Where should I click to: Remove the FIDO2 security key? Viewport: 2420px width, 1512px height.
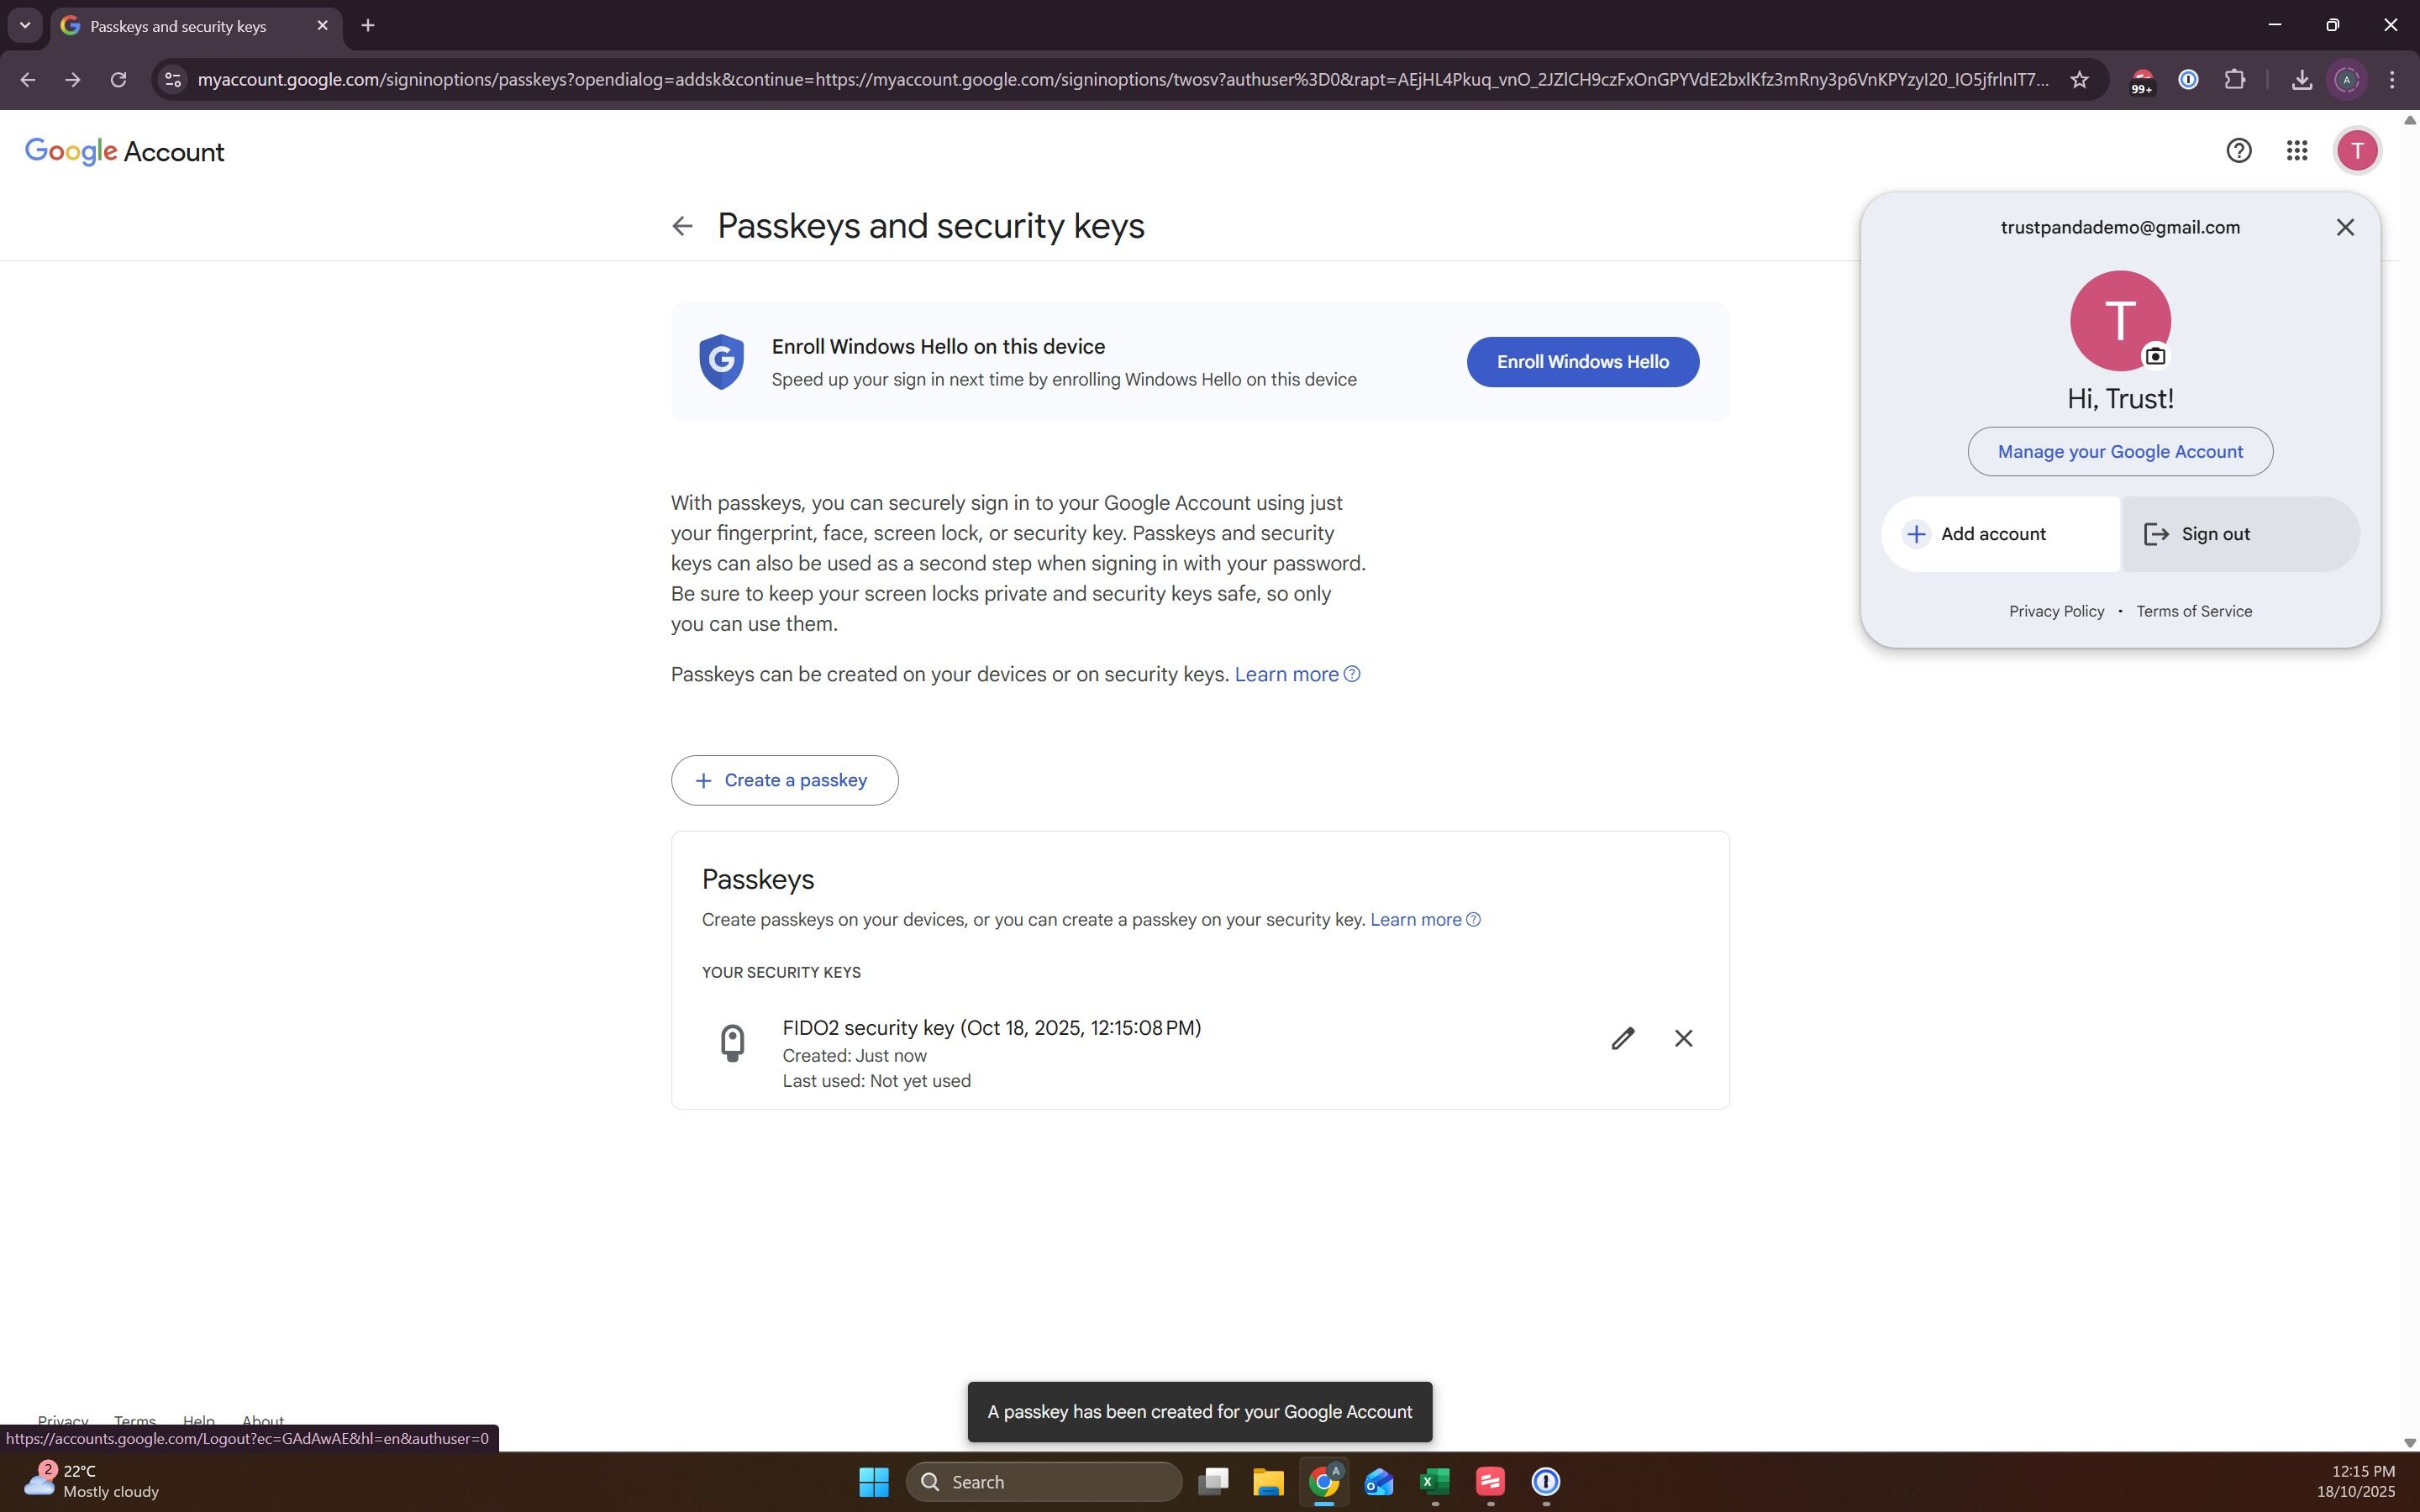[1683, 1038]
